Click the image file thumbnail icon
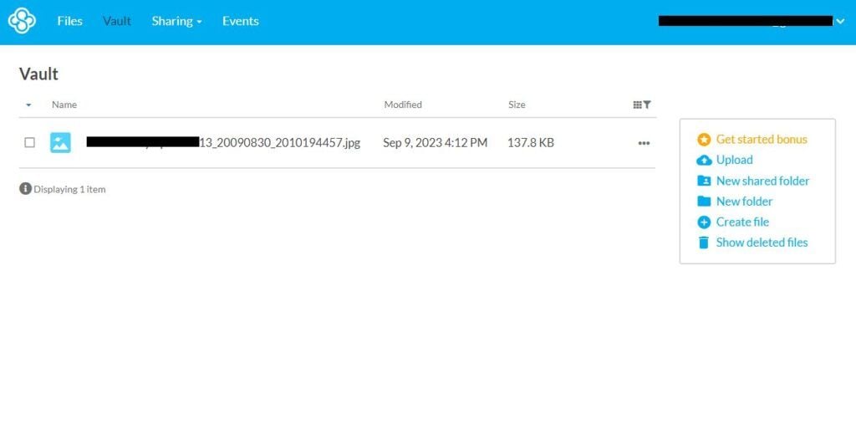 (x=60, y=142)
